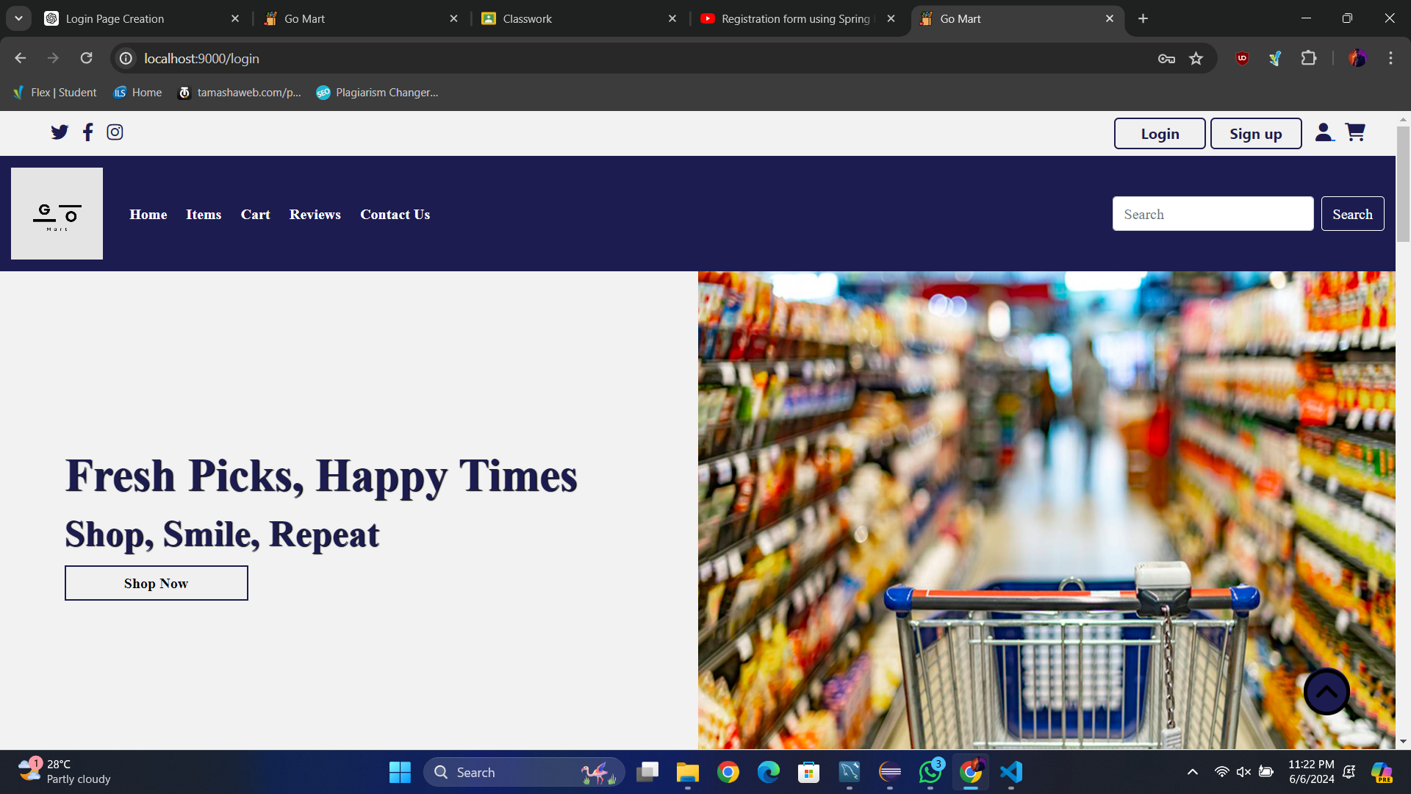Click into the site Search field
The image size is (1411, 794).
point(1213,214)
